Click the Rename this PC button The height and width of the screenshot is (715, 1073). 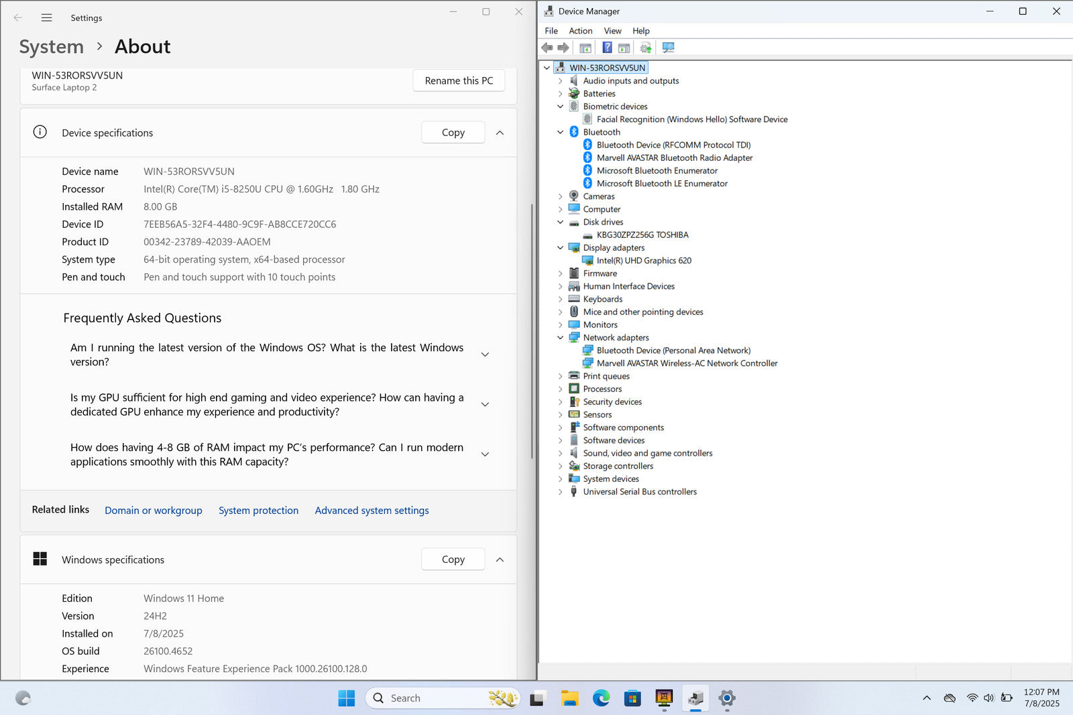459,80
